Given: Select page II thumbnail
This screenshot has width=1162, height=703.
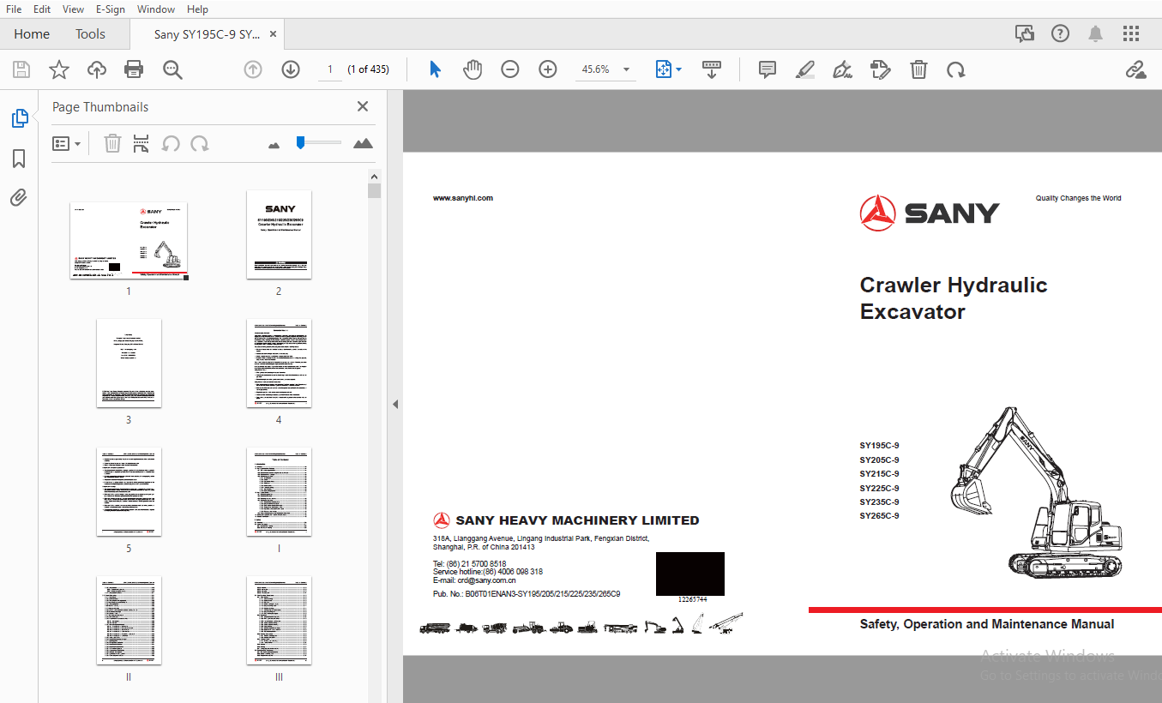Looking at the screenshot, I should 129,621.
